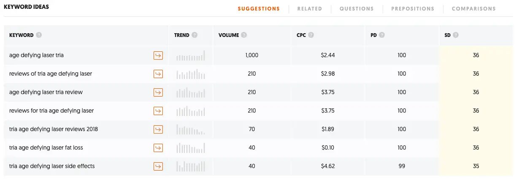Viewport: 516px width, 179px height.
Task: Click arrow icon for 'tria age defying laser fat loss'
Action: click(158, 148)
